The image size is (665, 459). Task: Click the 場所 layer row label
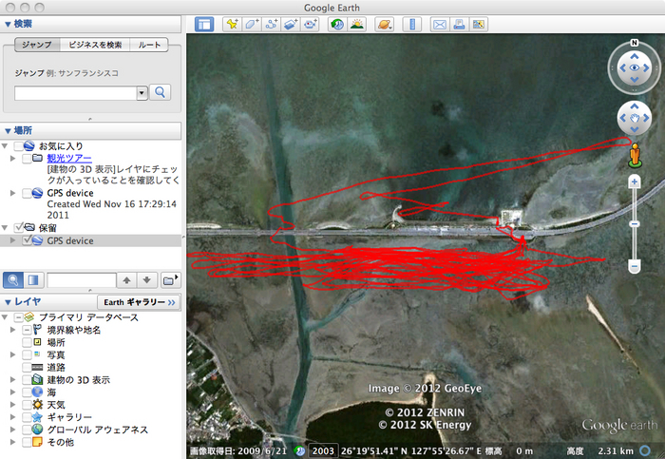click(55, 342)
